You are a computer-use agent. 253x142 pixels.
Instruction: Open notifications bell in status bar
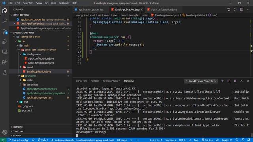point(249,140)
